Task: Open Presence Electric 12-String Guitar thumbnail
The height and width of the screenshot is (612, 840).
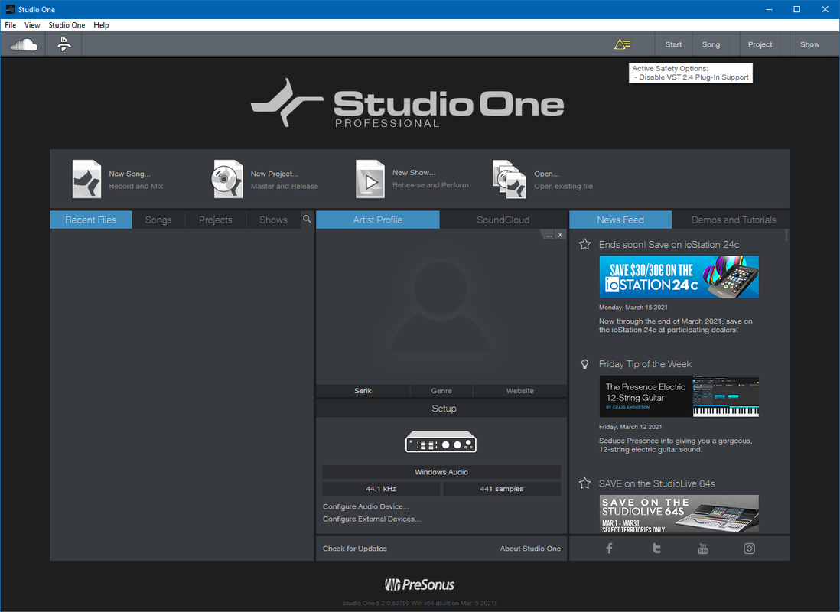Action: tap(679, 396)
